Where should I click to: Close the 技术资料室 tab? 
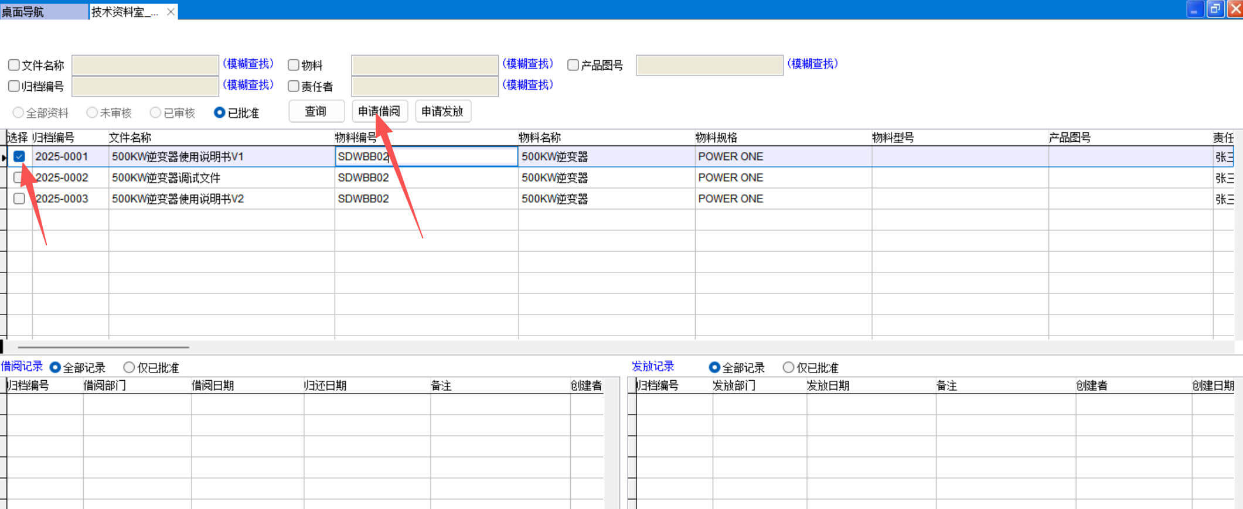tap(171, 12)
